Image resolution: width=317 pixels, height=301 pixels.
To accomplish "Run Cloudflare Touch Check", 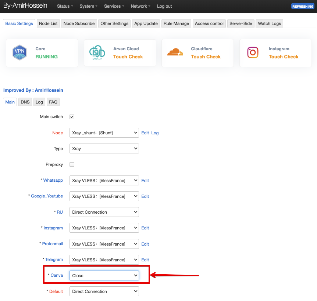I will 206,57.
